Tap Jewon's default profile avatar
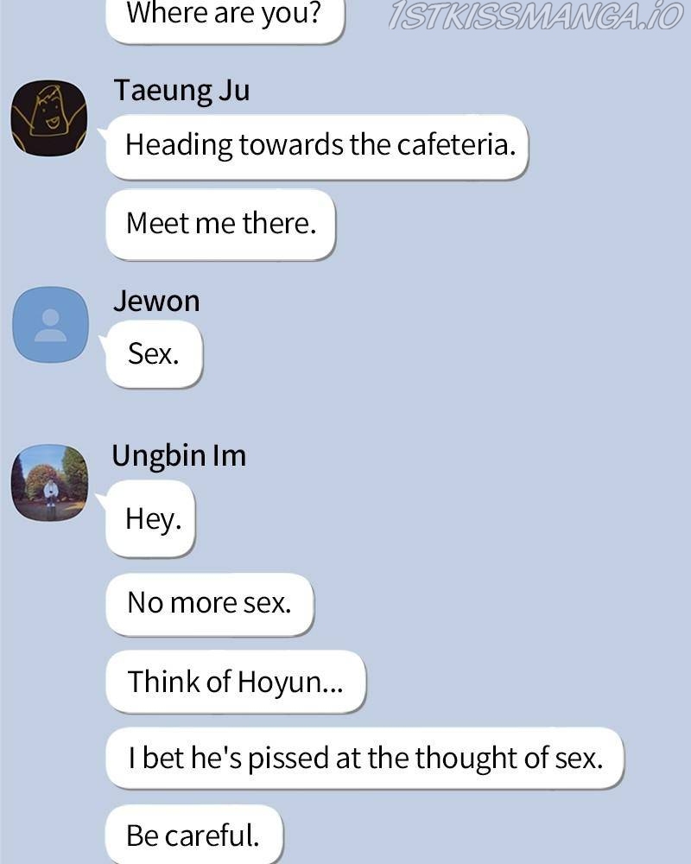 pos(51,325)
